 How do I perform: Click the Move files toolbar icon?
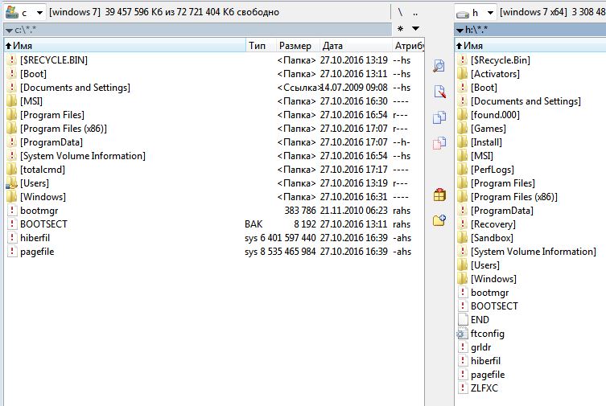(439, 143)
